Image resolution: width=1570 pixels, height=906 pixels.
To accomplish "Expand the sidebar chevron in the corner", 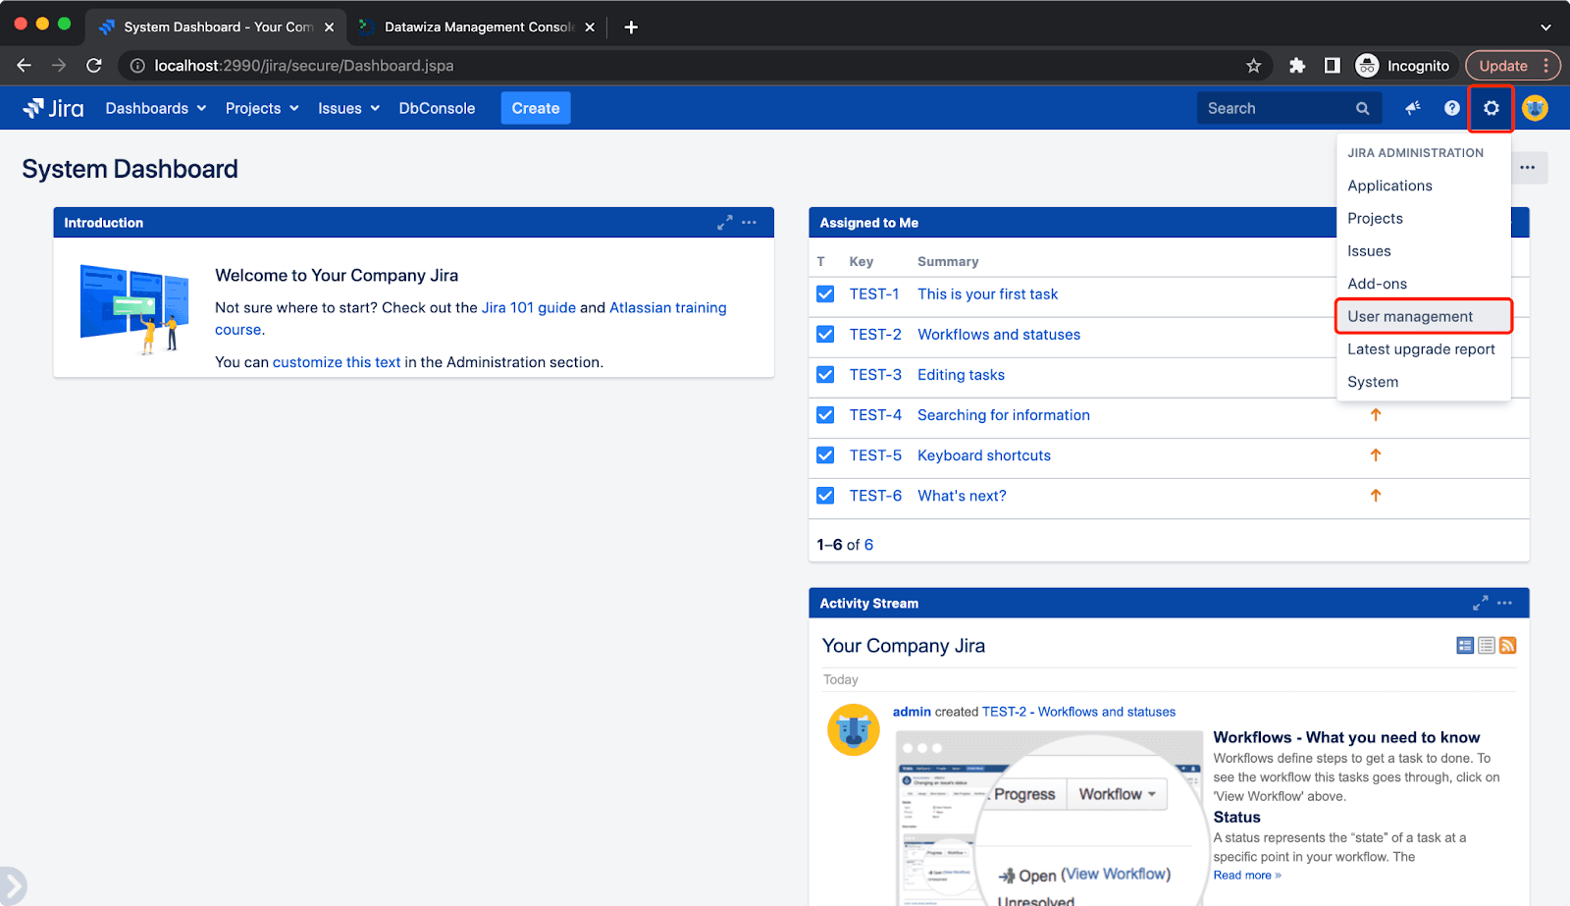I will tap(12, 886).
